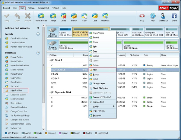This screenshot has width=181, height=140.
Task: Choose Align in the context menu
Action: click(x=102, y=70)
